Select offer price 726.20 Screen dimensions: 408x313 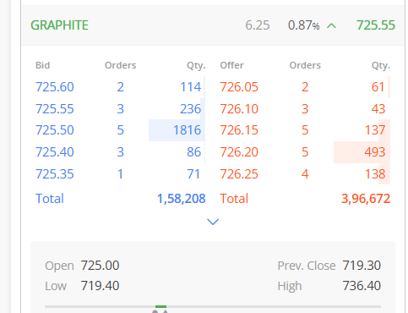(239, 152)
